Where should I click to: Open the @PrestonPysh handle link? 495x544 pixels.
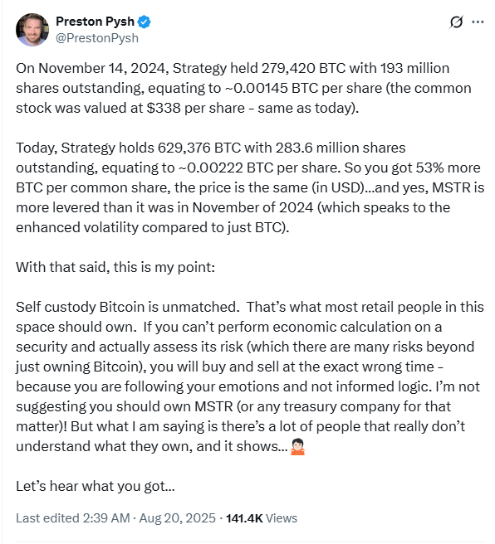tap(97, 38)
